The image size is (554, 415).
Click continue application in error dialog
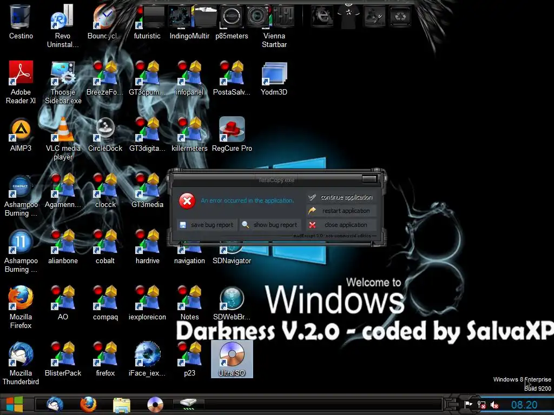341,197
